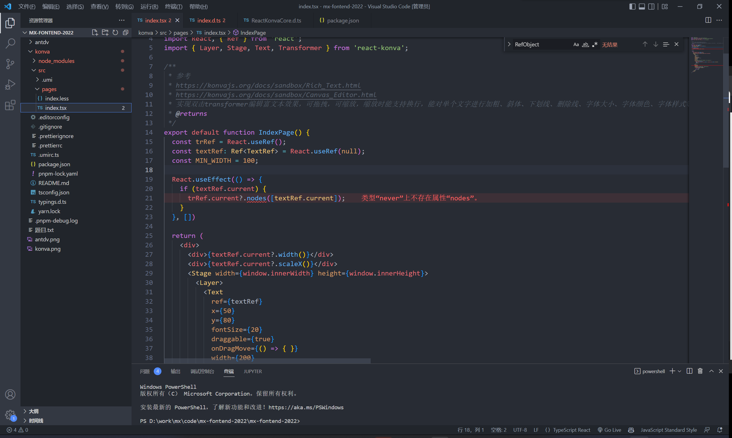732x438 pixels.
Task: Expand the find widget to show replace
Action: click(x=509, y=44)
